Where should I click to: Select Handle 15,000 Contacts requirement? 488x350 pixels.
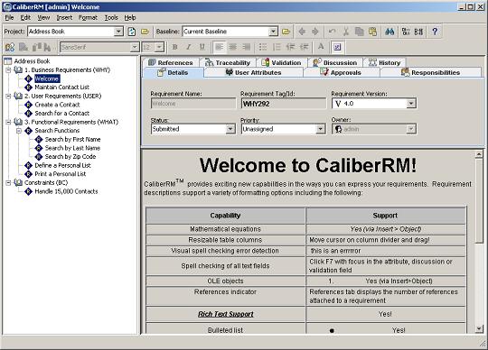tap(66, 191)
